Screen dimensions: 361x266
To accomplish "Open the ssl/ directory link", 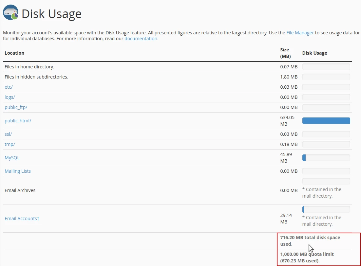I will tap(8, 134).
